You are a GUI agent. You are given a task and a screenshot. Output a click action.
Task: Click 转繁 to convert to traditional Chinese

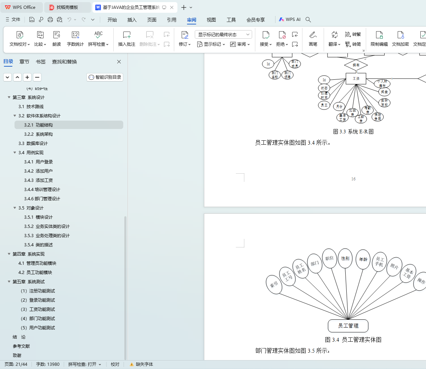pyautogui.click(x=353, y=34)
